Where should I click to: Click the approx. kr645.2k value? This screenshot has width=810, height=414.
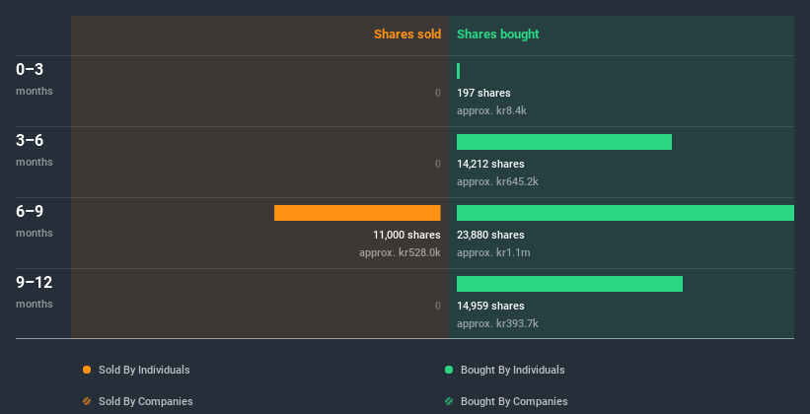click(x=497, y=181)
